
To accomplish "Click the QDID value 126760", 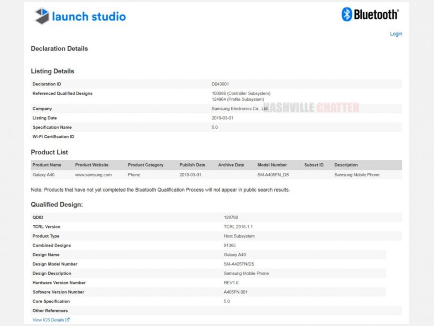I will [x=231, y=217].
